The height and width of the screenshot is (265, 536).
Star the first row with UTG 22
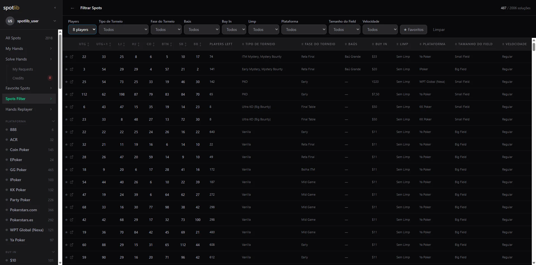tap(66, 57)
